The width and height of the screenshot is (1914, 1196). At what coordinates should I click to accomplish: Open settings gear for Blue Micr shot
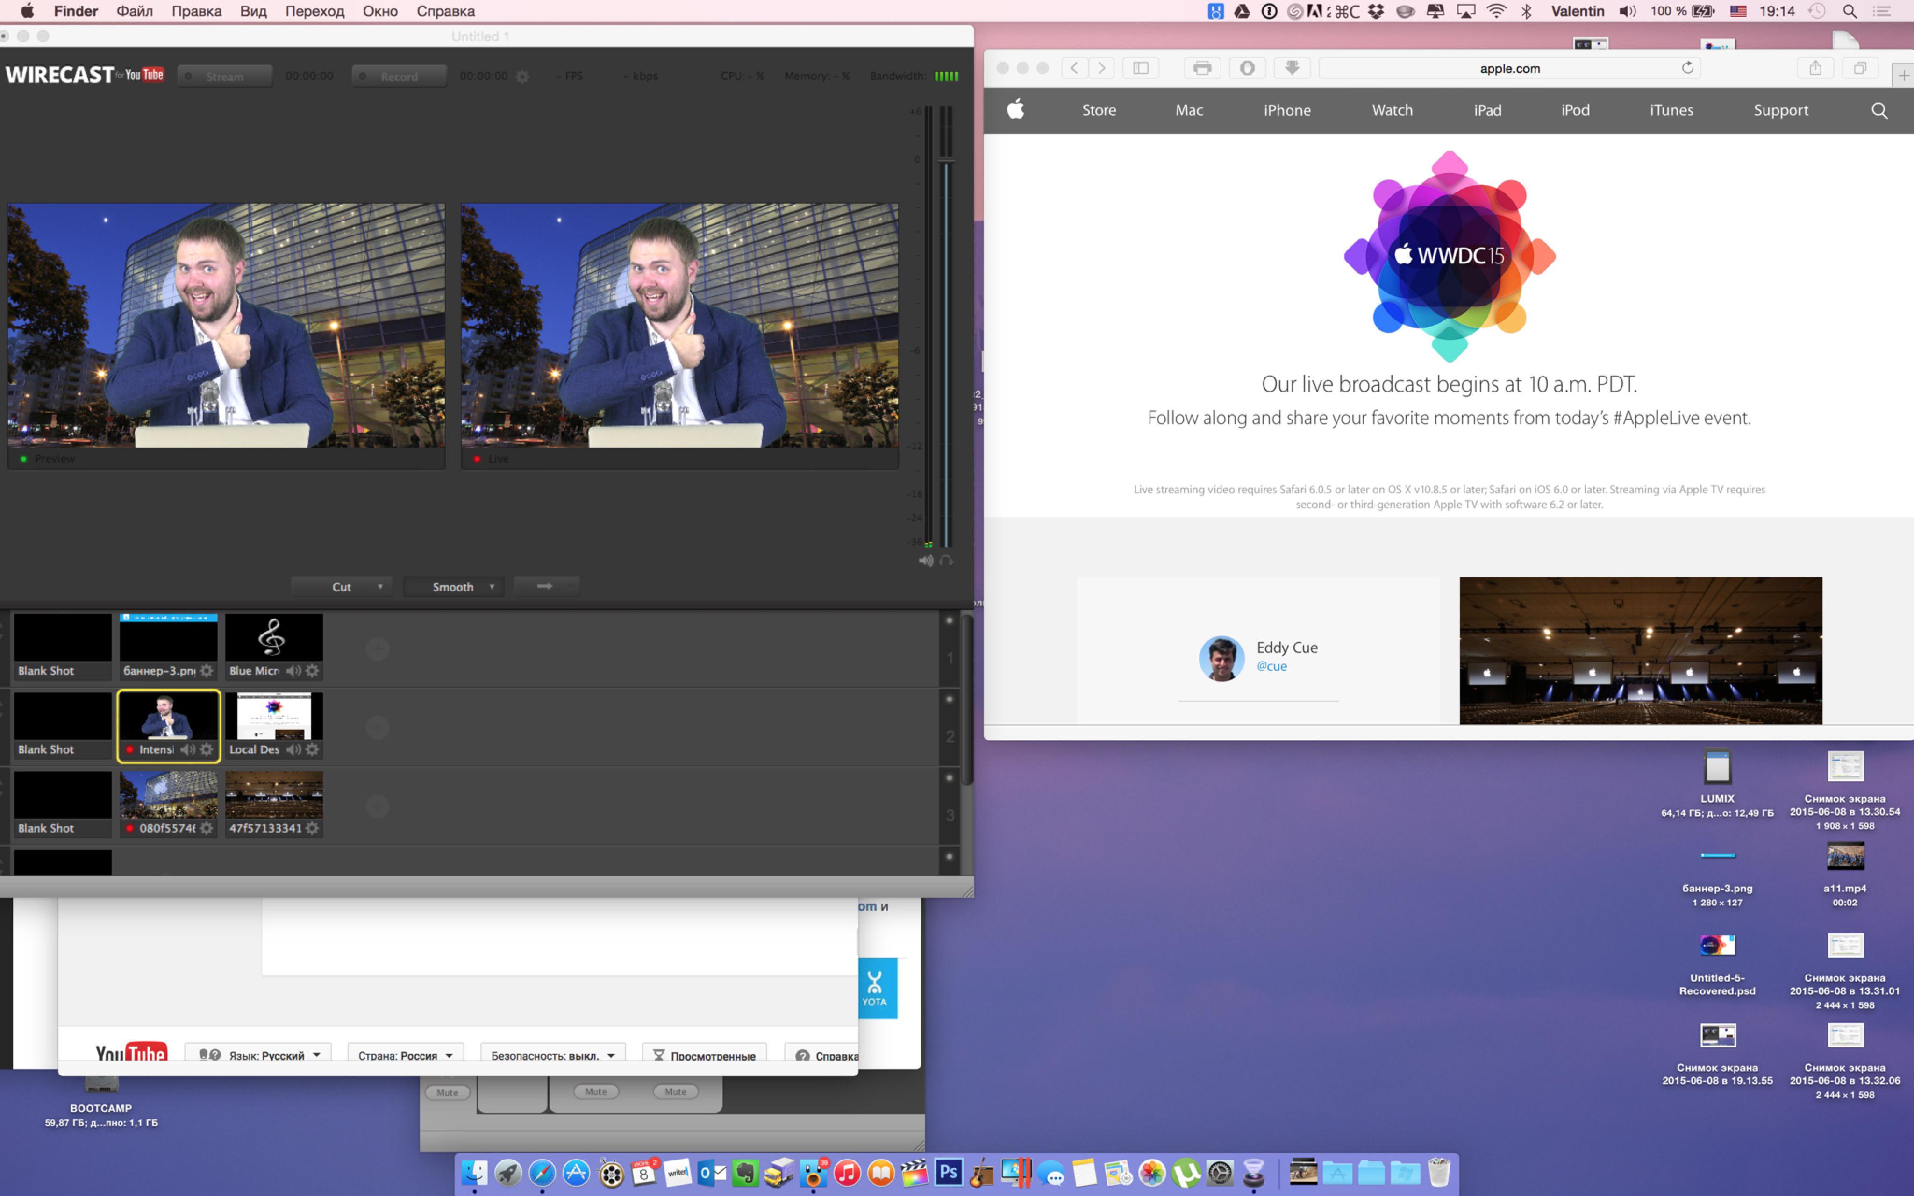[x=313, y=671]
